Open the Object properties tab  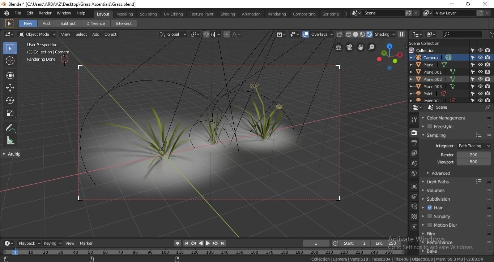click(x=414, y=186)
